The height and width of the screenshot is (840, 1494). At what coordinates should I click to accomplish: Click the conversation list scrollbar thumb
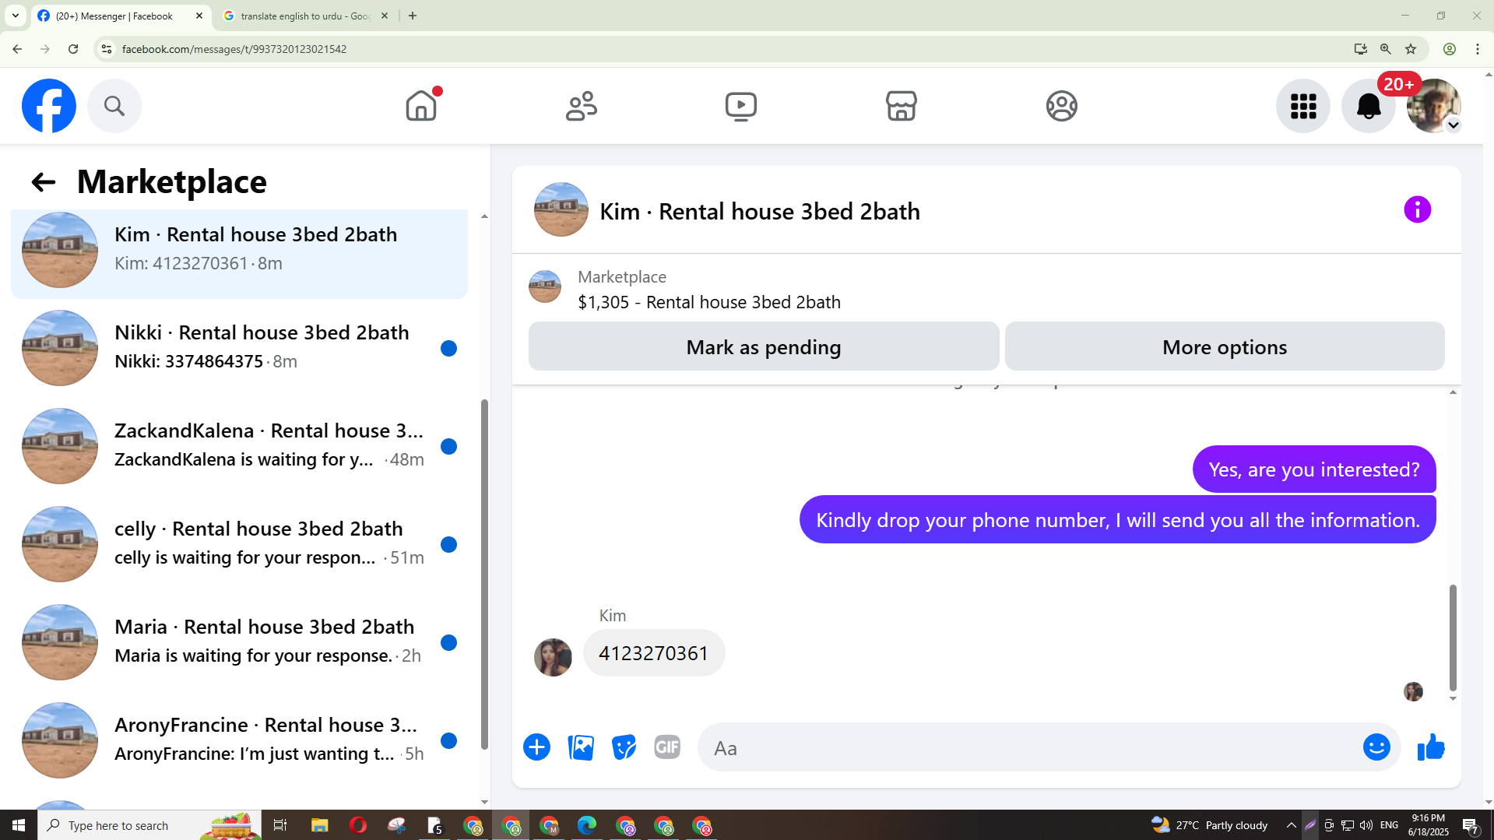coord(484,575)
